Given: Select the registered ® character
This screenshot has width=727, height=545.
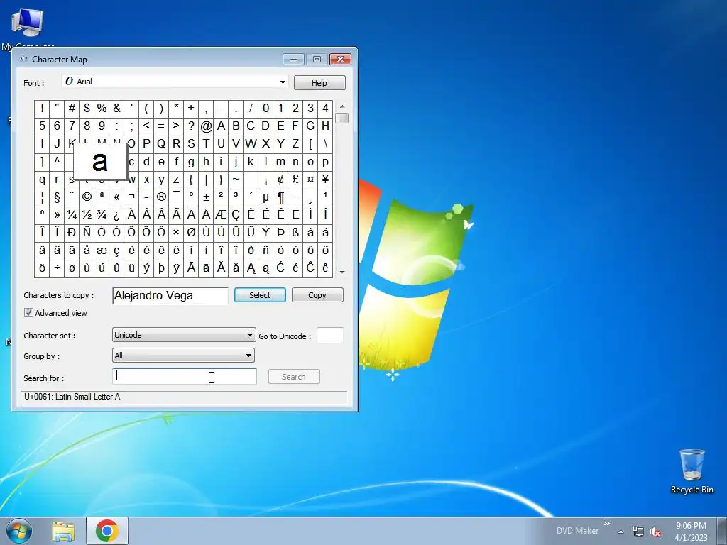Looking at the screenshot, I should [161, 197].
